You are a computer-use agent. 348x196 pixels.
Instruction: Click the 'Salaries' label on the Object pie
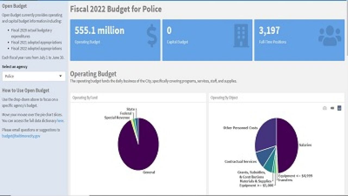tap(305, 145)
